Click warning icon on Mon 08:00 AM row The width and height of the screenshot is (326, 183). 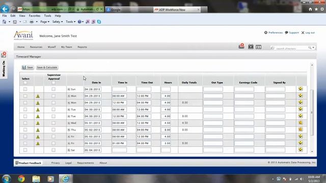(x=38, y=96)
